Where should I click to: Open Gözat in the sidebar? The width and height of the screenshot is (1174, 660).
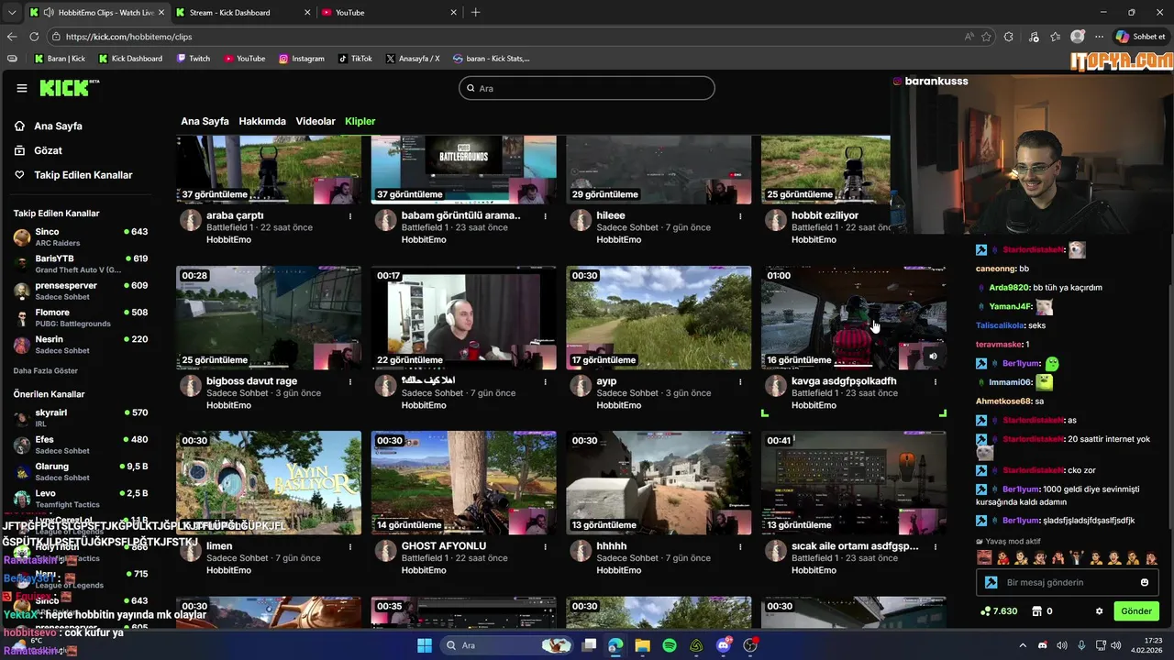[48, 150]
